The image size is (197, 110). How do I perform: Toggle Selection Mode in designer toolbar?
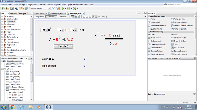pyautogui.click(x=73, y=17)
